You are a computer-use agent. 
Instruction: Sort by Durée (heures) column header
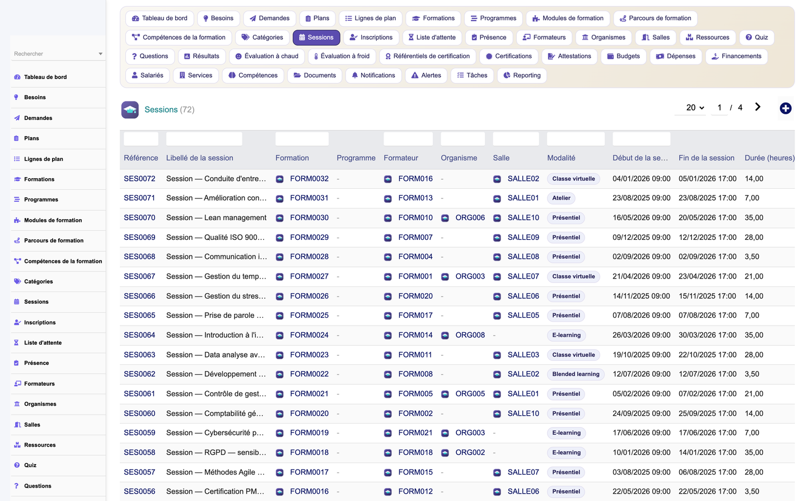pos(769,158)
